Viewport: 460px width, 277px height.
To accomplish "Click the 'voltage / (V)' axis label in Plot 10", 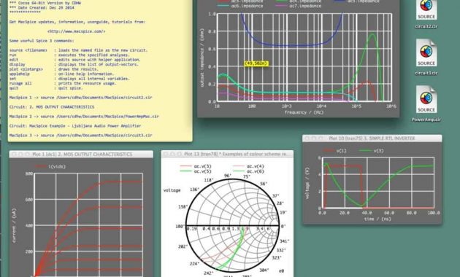I will (x=307, y=183).
